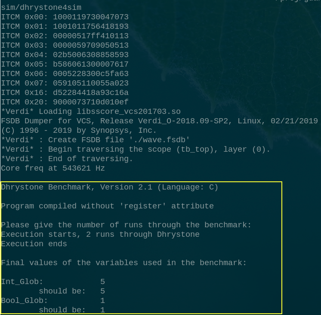Click the ITCM 0x00 hex value
Viewport: 321px width, 315px height.
click(x=91, y=17)
